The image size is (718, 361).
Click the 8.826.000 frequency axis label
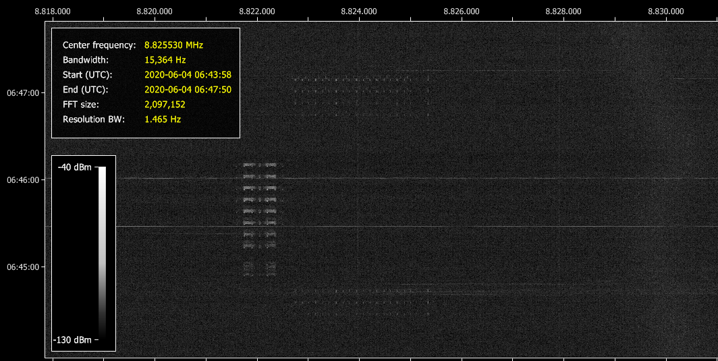tap(462, 11)
